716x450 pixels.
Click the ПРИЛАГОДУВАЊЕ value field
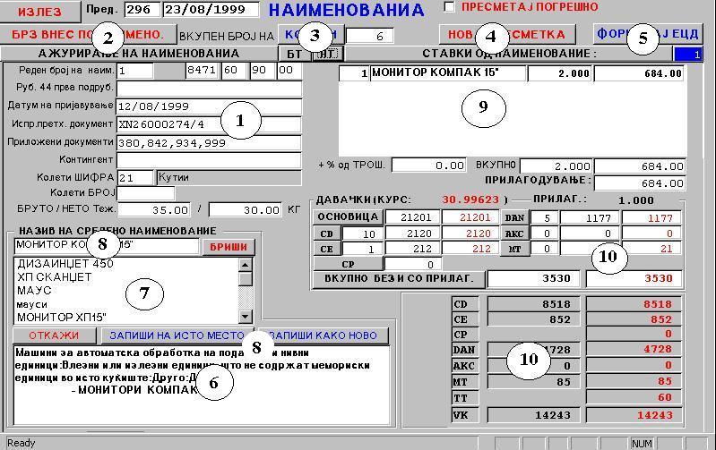(640, 183)
